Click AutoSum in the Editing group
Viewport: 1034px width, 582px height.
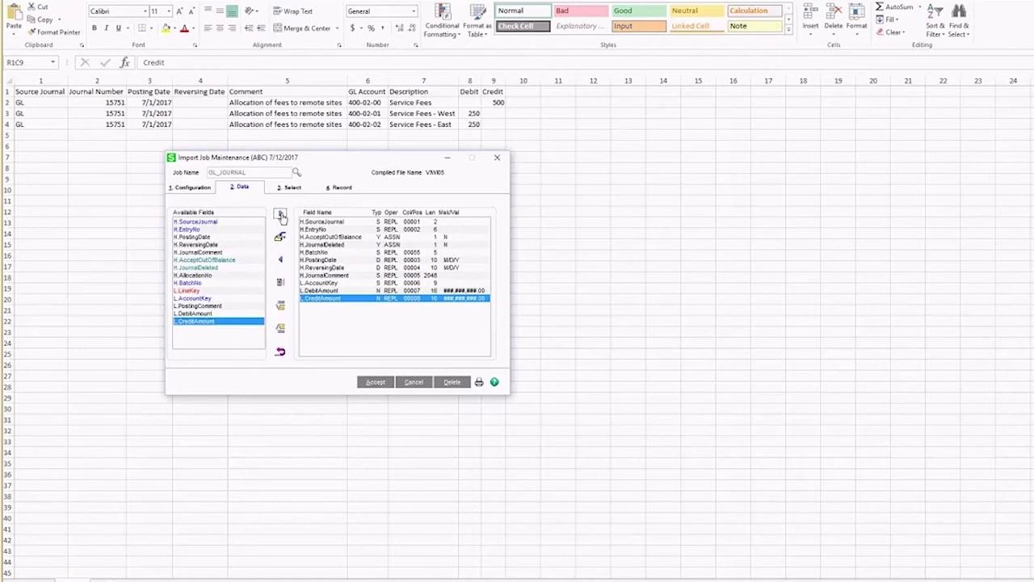coord(894,6)
